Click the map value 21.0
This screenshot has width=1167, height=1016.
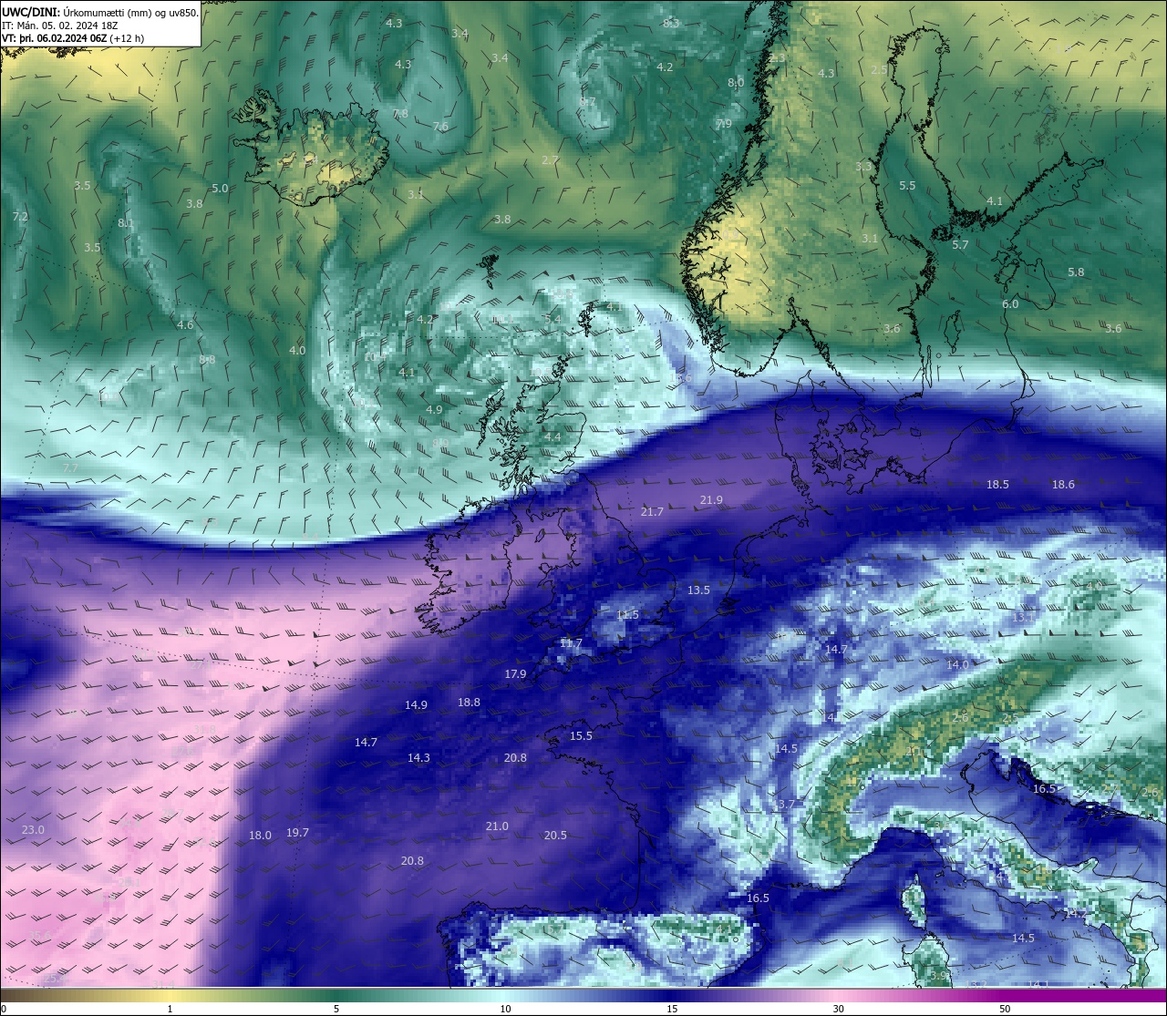[497, 826]
